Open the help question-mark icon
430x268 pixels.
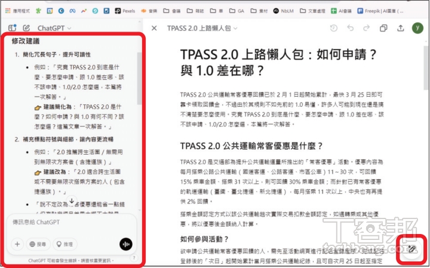(134, 258)
